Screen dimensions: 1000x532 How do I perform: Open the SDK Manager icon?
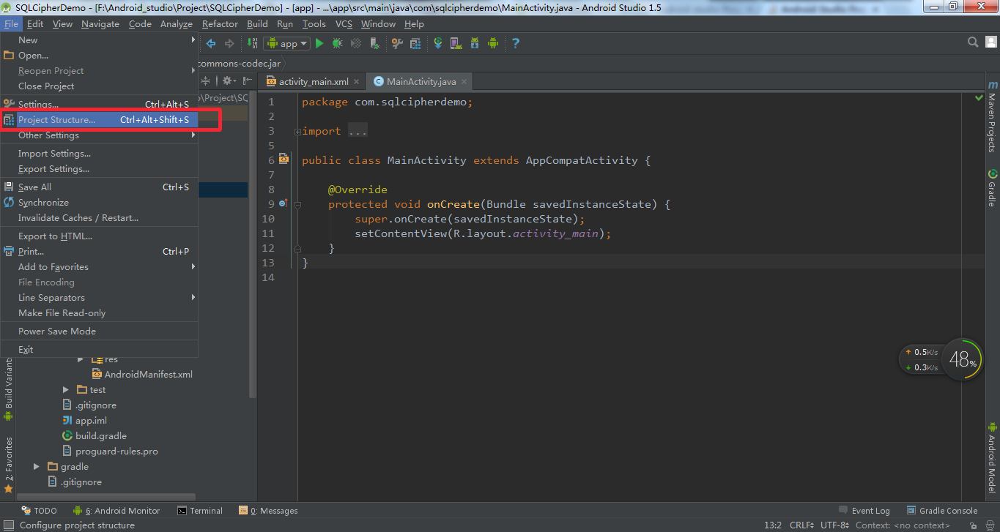tap(474, 43)
